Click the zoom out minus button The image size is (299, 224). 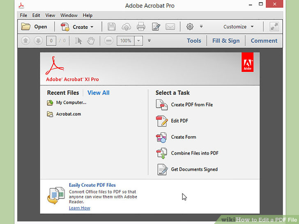(x=109, y=41)
